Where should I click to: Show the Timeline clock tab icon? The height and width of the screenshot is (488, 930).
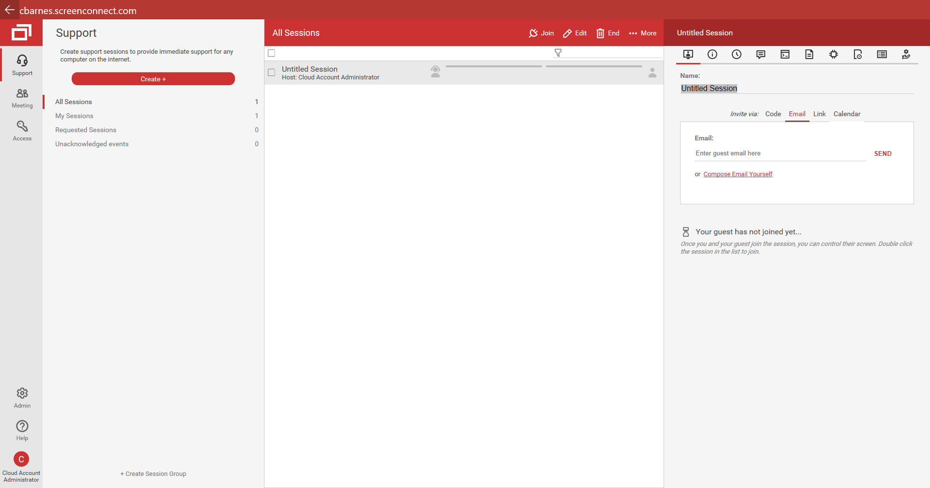coord(736,54)
